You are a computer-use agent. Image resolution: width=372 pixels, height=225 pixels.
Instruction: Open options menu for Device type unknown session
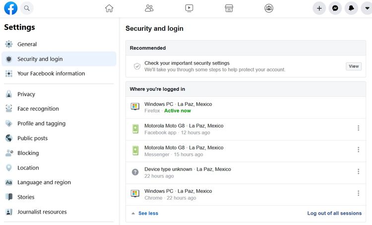[358, 171]
